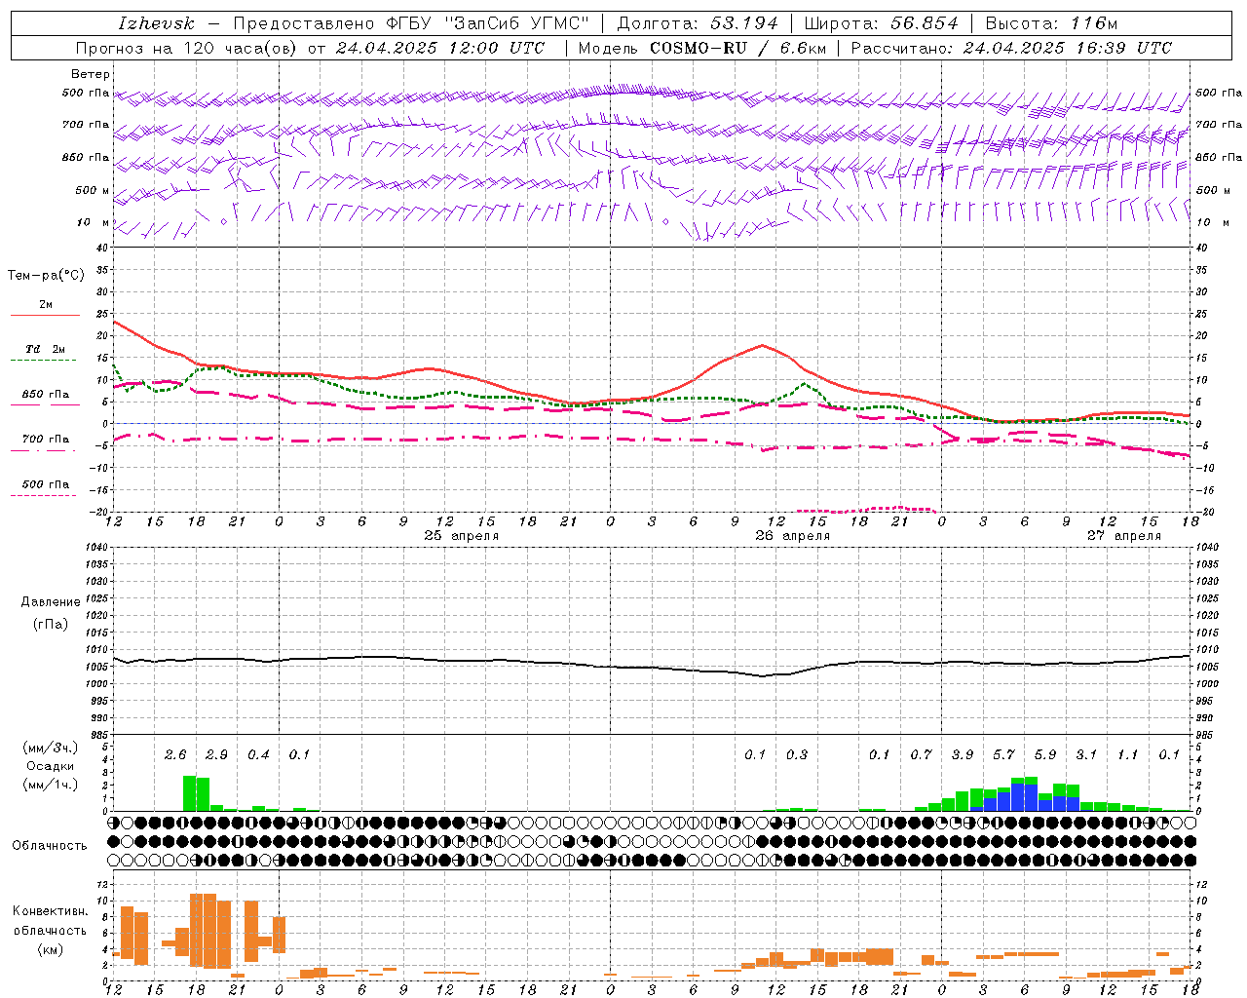Select the "Широта: 56.854" latitude value
Image resolution: width=1247 pixels, height=998 pixels.
880,23
